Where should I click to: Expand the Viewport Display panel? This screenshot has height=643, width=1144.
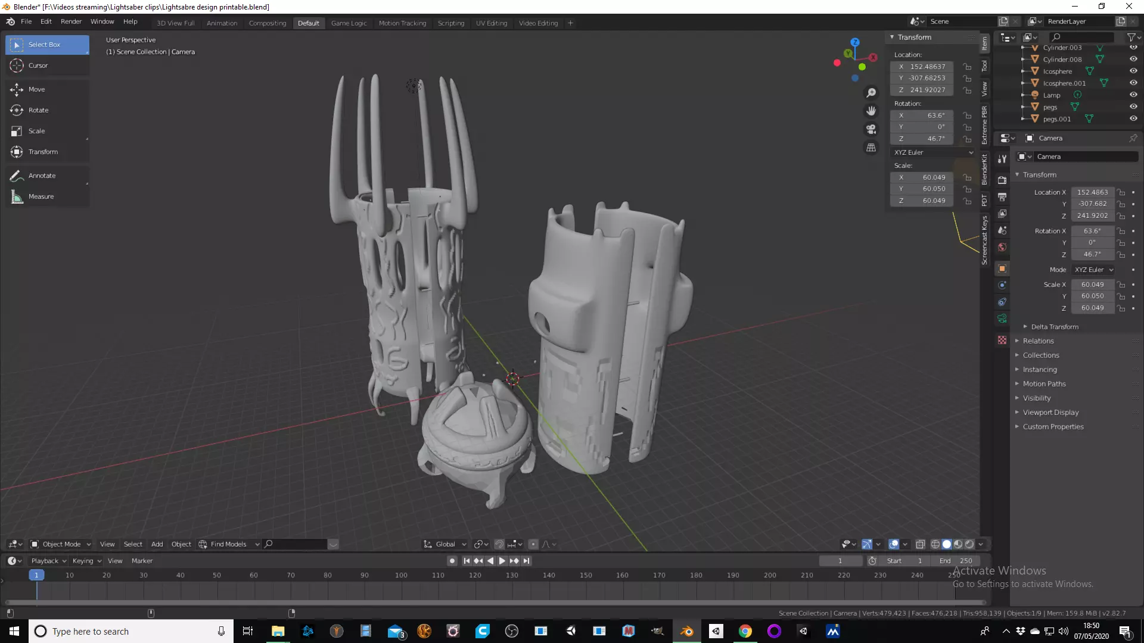click(x=1050, y=413)
